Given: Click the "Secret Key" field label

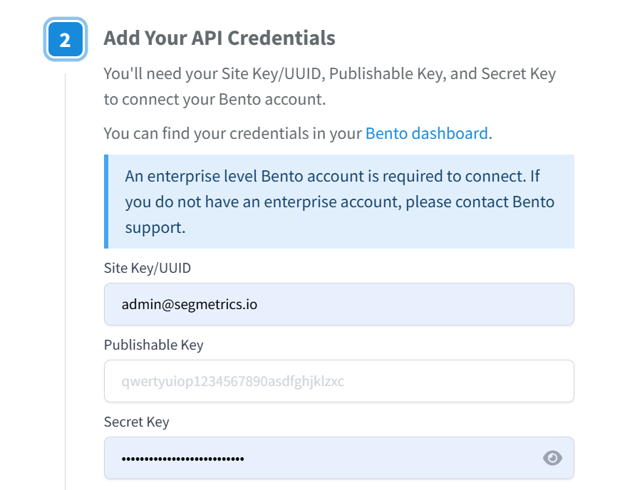Looking at the screenshot, I should (x=136, y=422).
